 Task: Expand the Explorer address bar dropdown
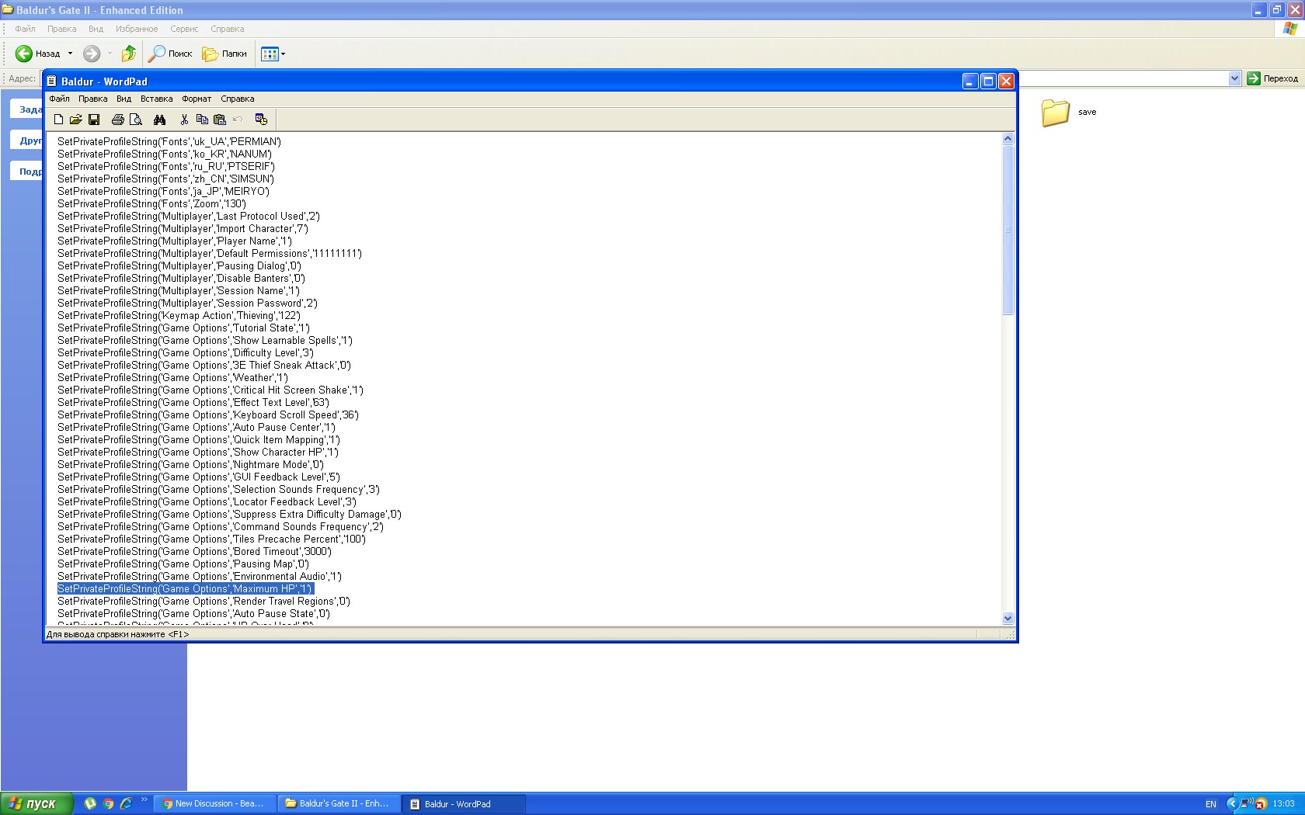point(1234,78)
